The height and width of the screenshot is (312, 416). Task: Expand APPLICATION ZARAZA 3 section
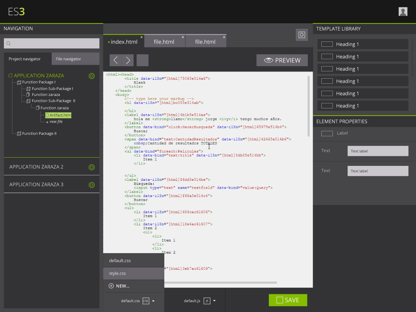pyautogui.click(x=36, y=185)
